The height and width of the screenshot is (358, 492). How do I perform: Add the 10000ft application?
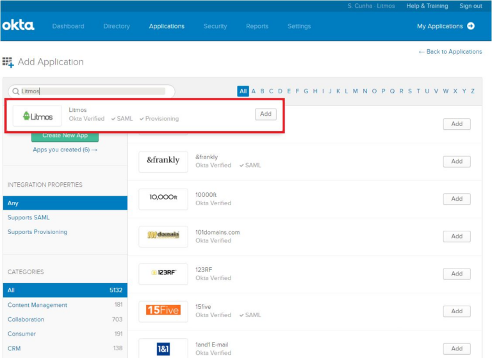pyautogui.click(x=457, y=199)
